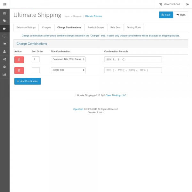Open the Dashboard sidebar icon

(x=4, y=13)
